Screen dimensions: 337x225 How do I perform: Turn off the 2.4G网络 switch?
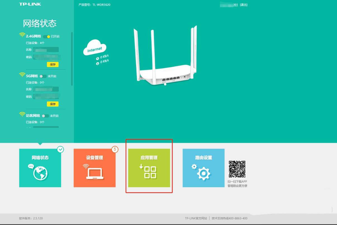click(x=46, y=37)
